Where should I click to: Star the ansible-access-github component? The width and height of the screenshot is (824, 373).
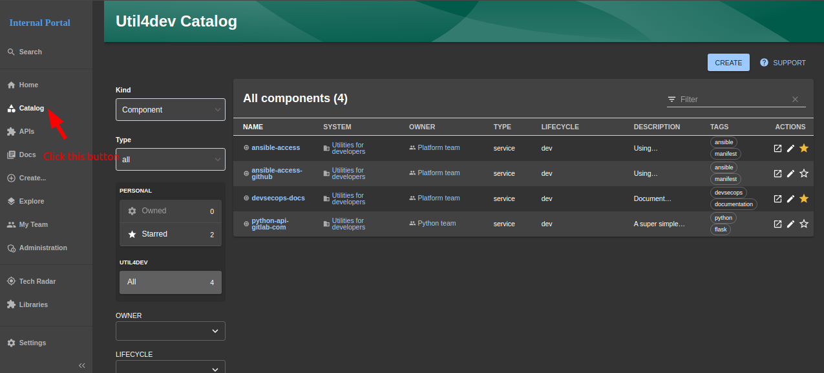pos(803,173)
